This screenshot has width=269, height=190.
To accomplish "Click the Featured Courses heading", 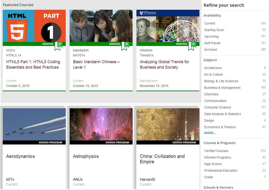I will (x=18, y=5).
